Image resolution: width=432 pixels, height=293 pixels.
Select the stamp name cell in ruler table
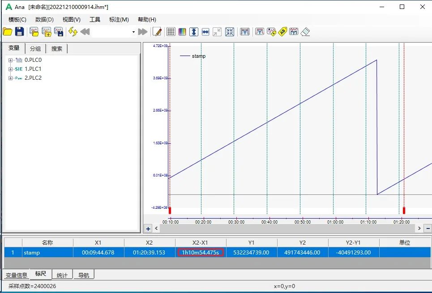click(47, 253)
